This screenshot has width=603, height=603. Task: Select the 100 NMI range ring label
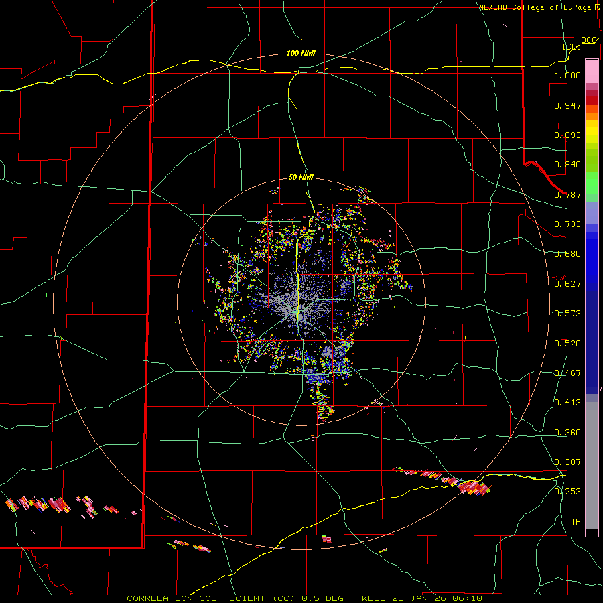click(x=301, y=53)
